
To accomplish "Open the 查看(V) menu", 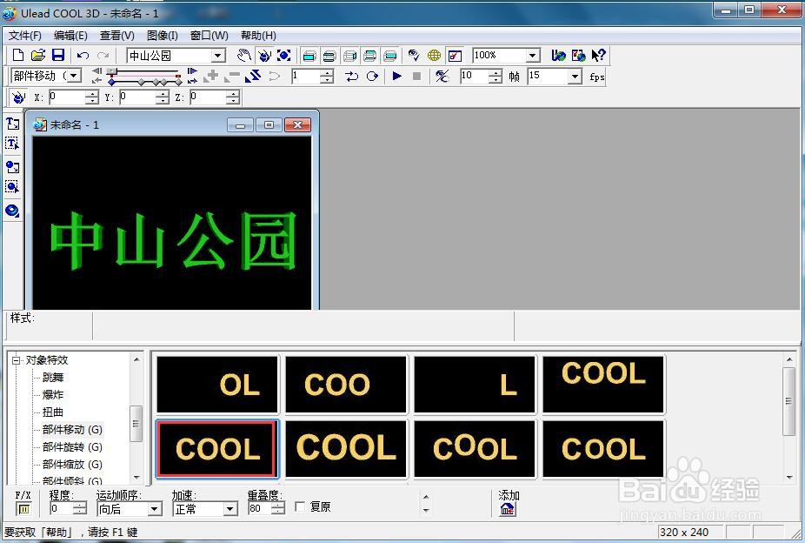I will click(117, 36).
